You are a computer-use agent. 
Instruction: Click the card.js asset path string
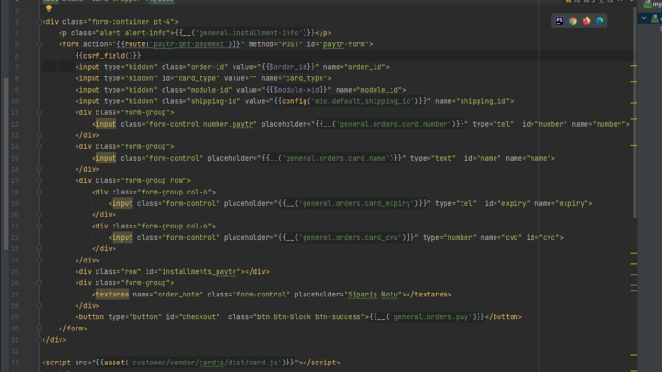pyautogui.click(x=206, y=363)
